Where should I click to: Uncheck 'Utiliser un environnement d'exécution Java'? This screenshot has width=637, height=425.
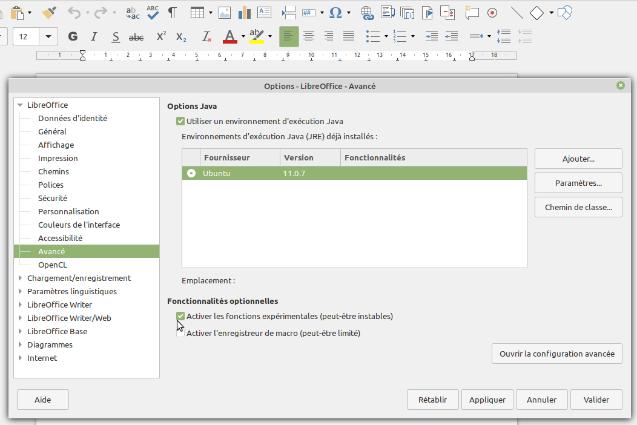coord(180,122)
